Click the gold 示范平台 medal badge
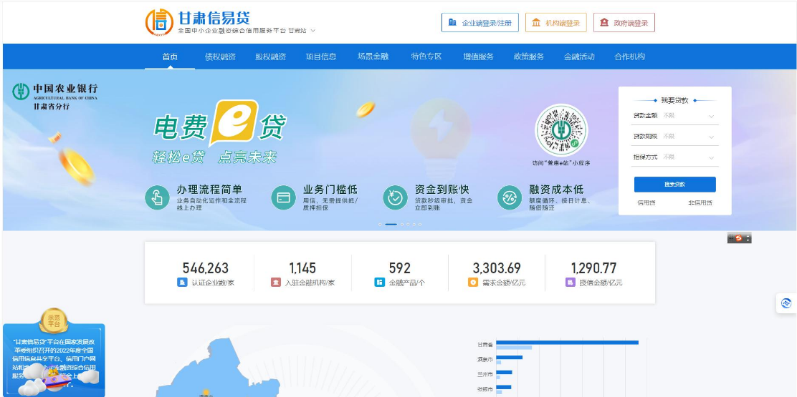This screenshot has width=797, height=397. point(54,321)
